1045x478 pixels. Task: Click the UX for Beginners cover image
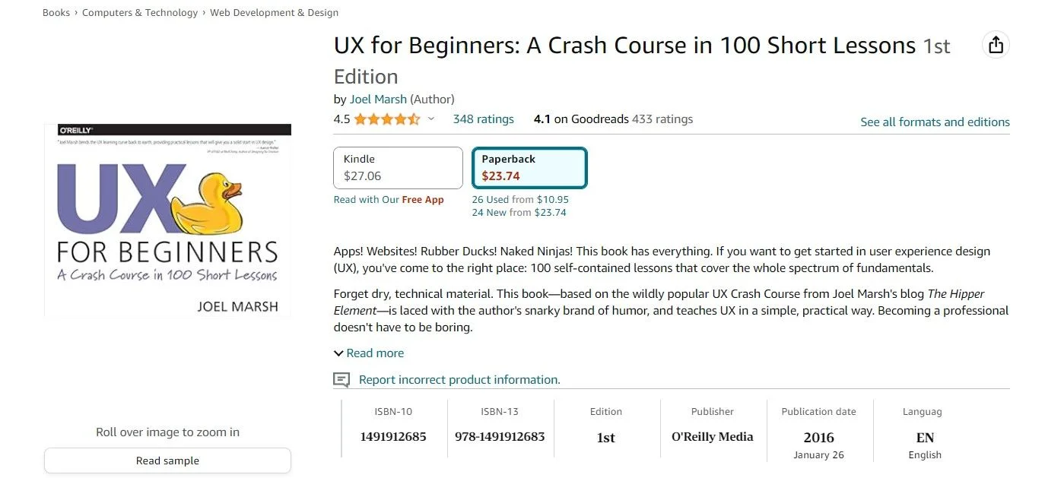(x=167, y=220)
